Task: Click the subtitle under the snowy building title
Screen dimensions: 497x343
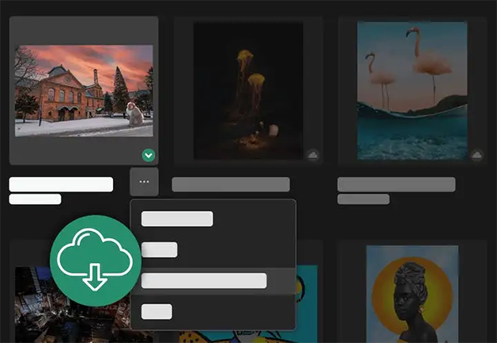Action: point(35,199)
